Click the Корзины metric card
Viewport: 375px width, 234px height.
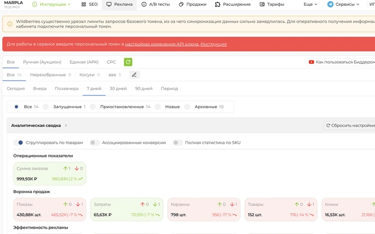tap(204, 209)
